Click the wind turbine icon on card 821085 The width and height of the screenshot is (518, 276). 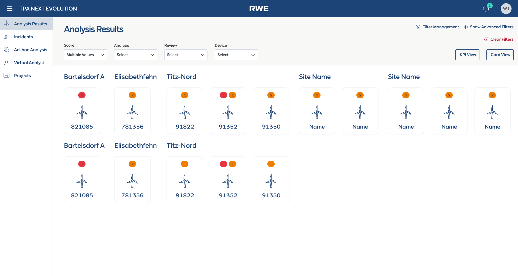82,113
